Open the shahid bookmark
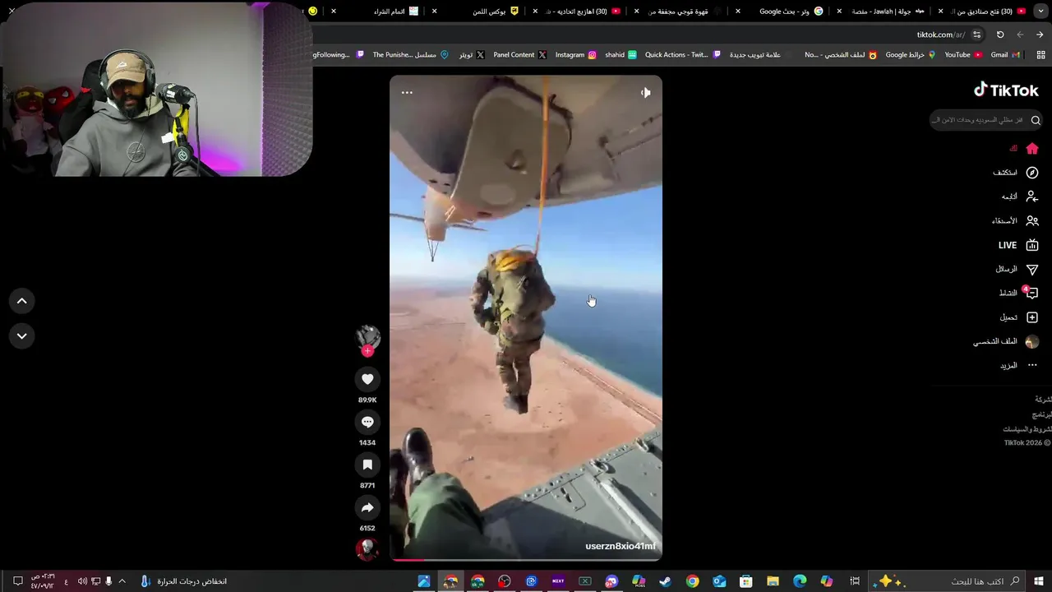The height and width of the screenshot is (592, 1052). 621,55
